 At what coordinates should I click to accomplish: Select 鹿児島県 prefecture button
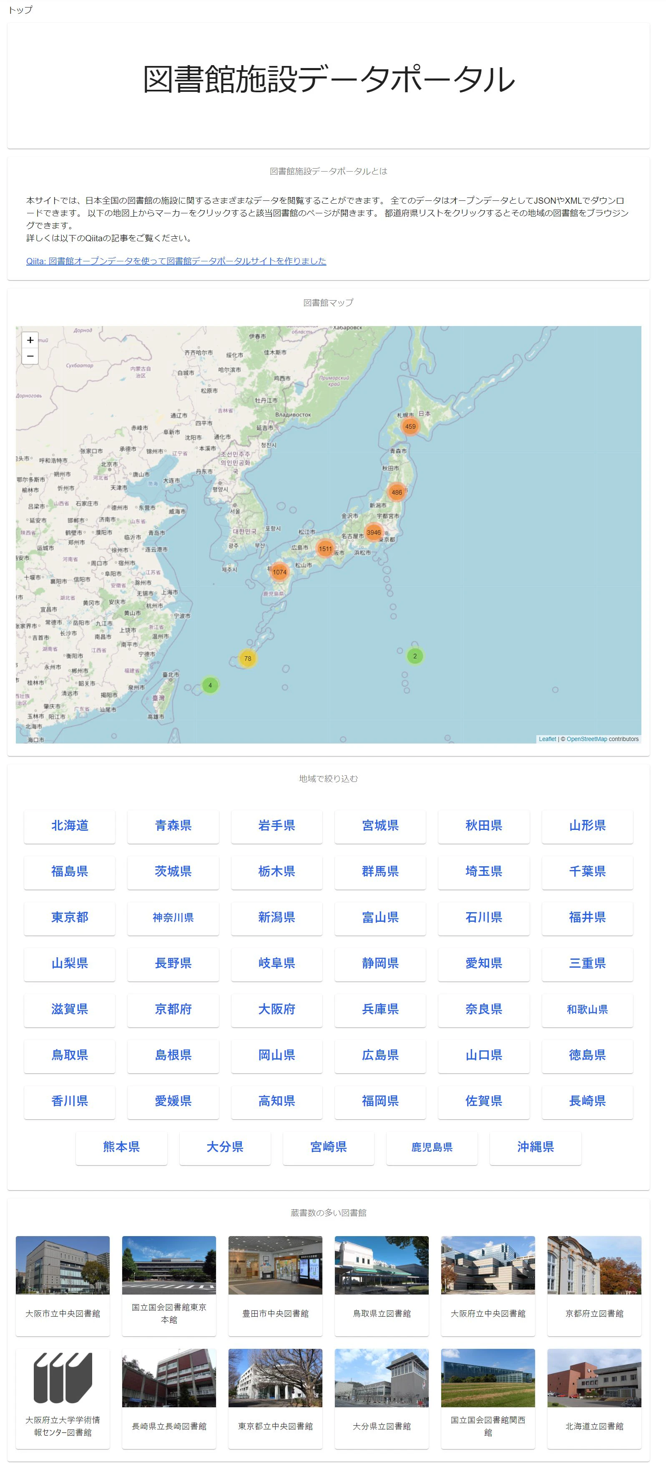[x=432, y=1148]
